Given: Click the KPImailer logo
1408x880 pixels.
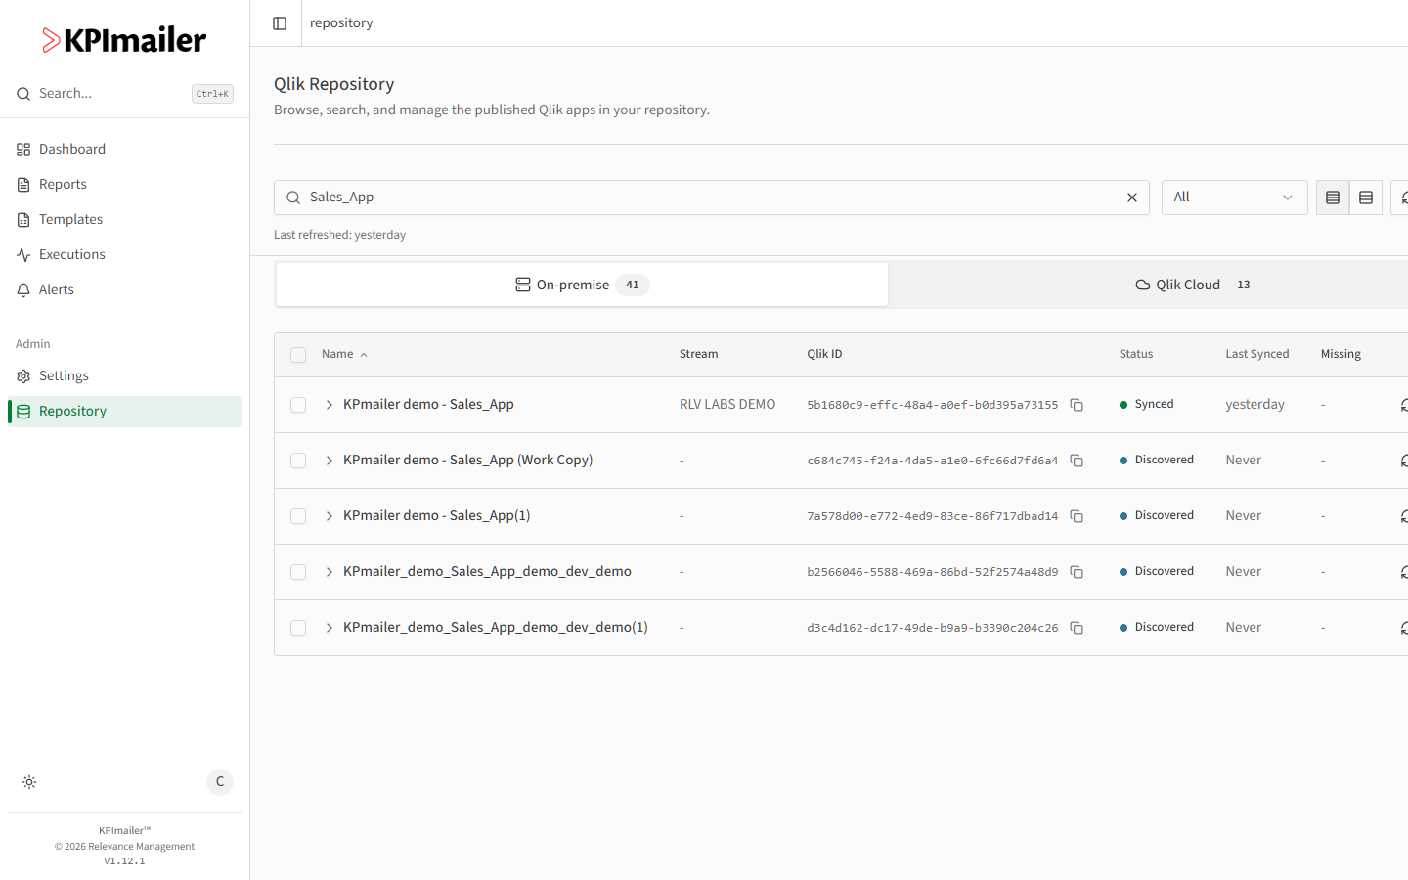Looking at the screenshot, I should click(x=124, y=40).
